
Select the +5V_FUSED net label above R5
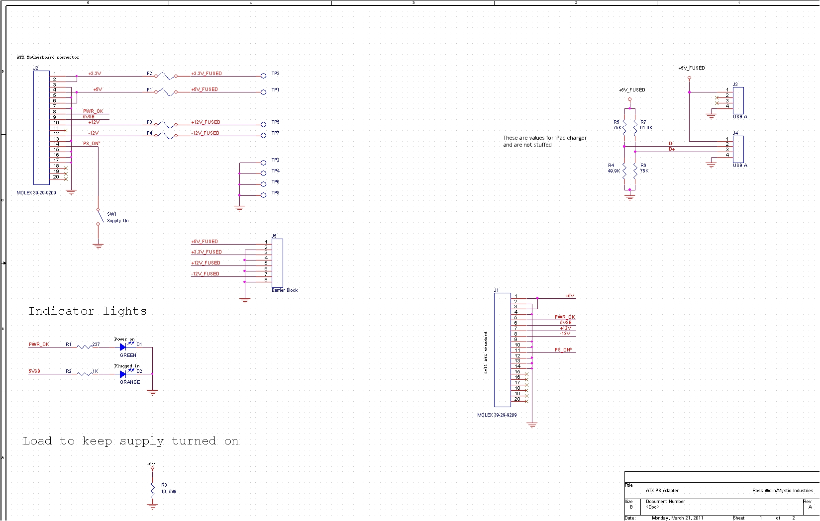[x=631, y=90]
